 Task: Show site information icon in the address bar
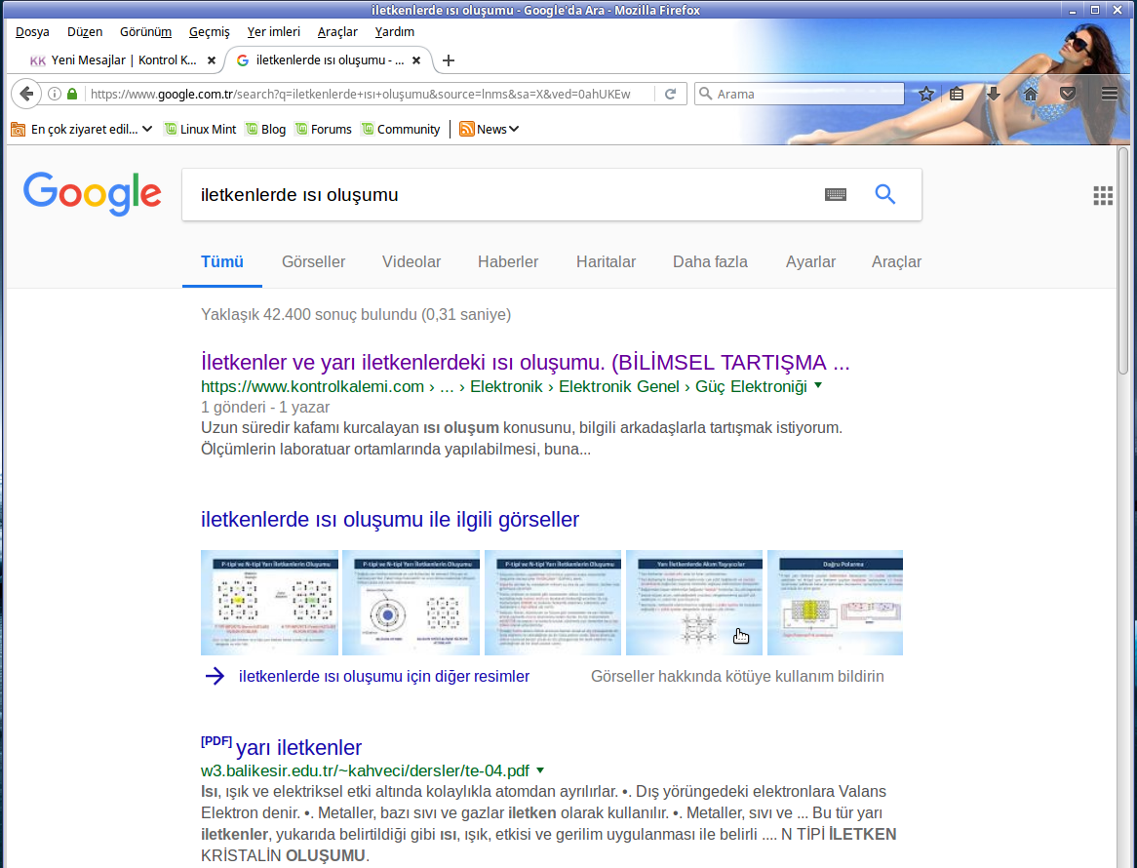click(55, 94)
